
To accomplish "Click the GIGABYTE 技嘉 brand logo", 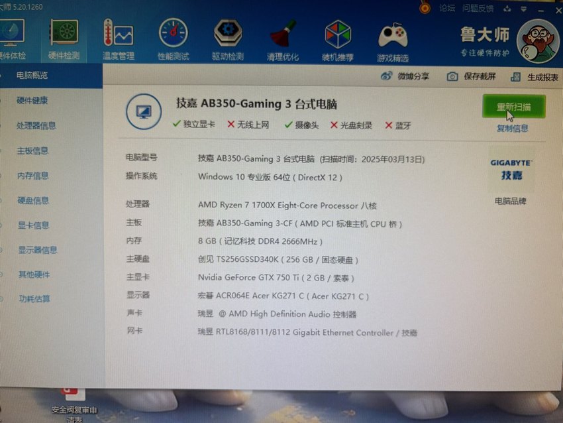I will [511, 170].
